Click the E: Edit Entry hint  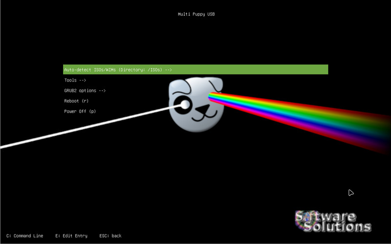pos(71,236)
